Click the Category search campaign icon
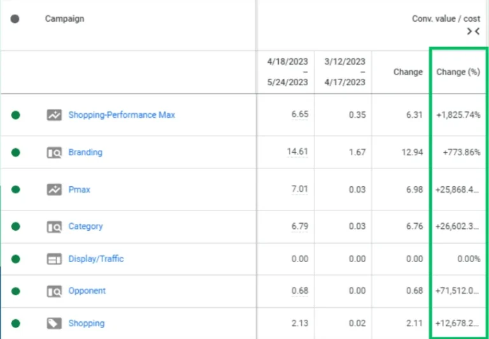This screenshot has height=339, width=489. point(53,226)
